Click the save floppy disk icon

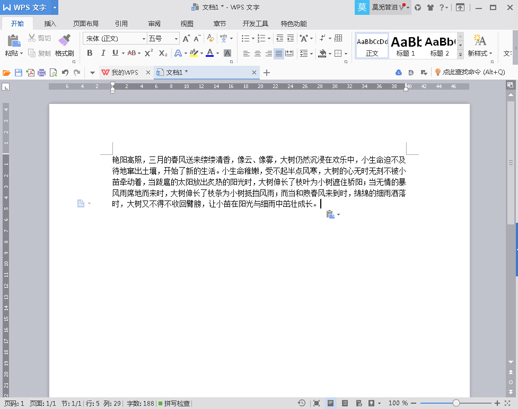click(x=19, y=73)
